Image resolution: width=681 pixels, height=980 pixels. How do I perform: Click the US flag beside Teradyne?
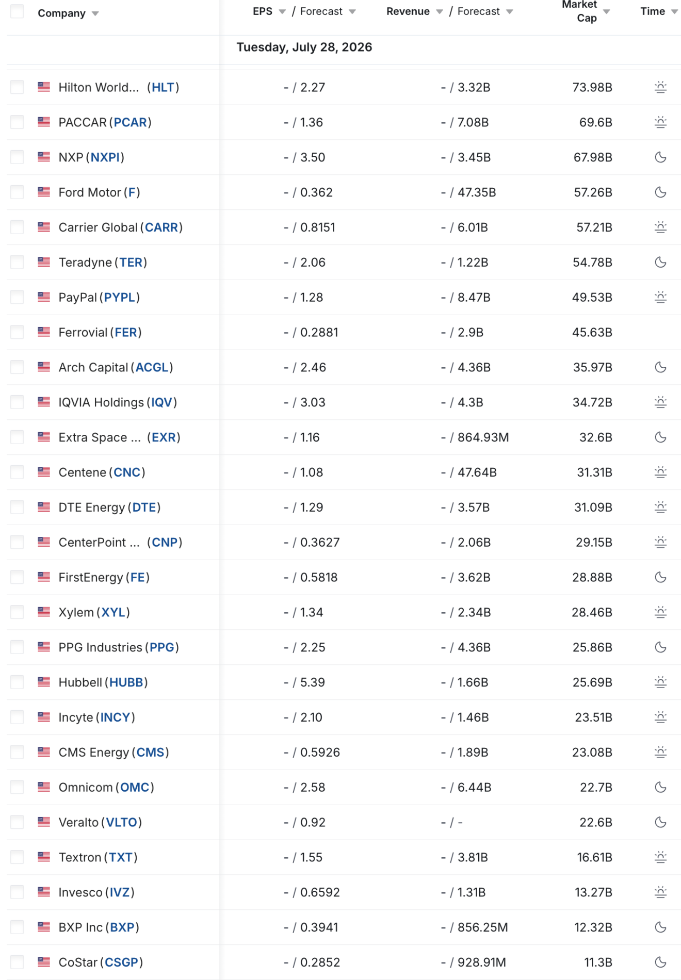44,262
